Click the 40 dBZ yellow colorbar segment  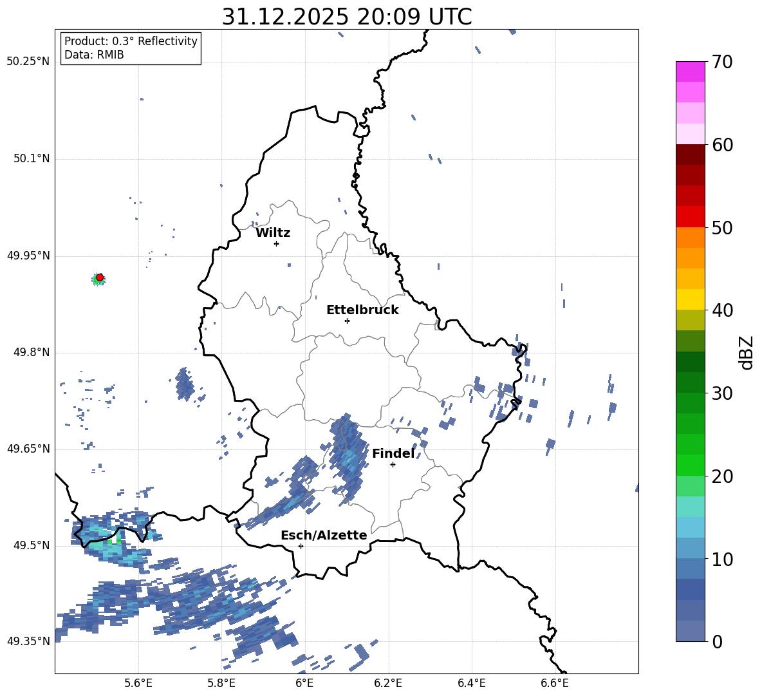pyautogui.click(x=690, y=299)
